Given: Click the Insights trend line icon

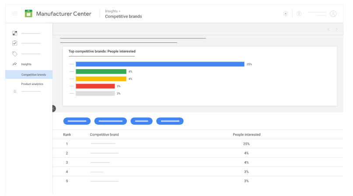Looking at the screenshot, I should pyautogui.click(x=14, y=64).
